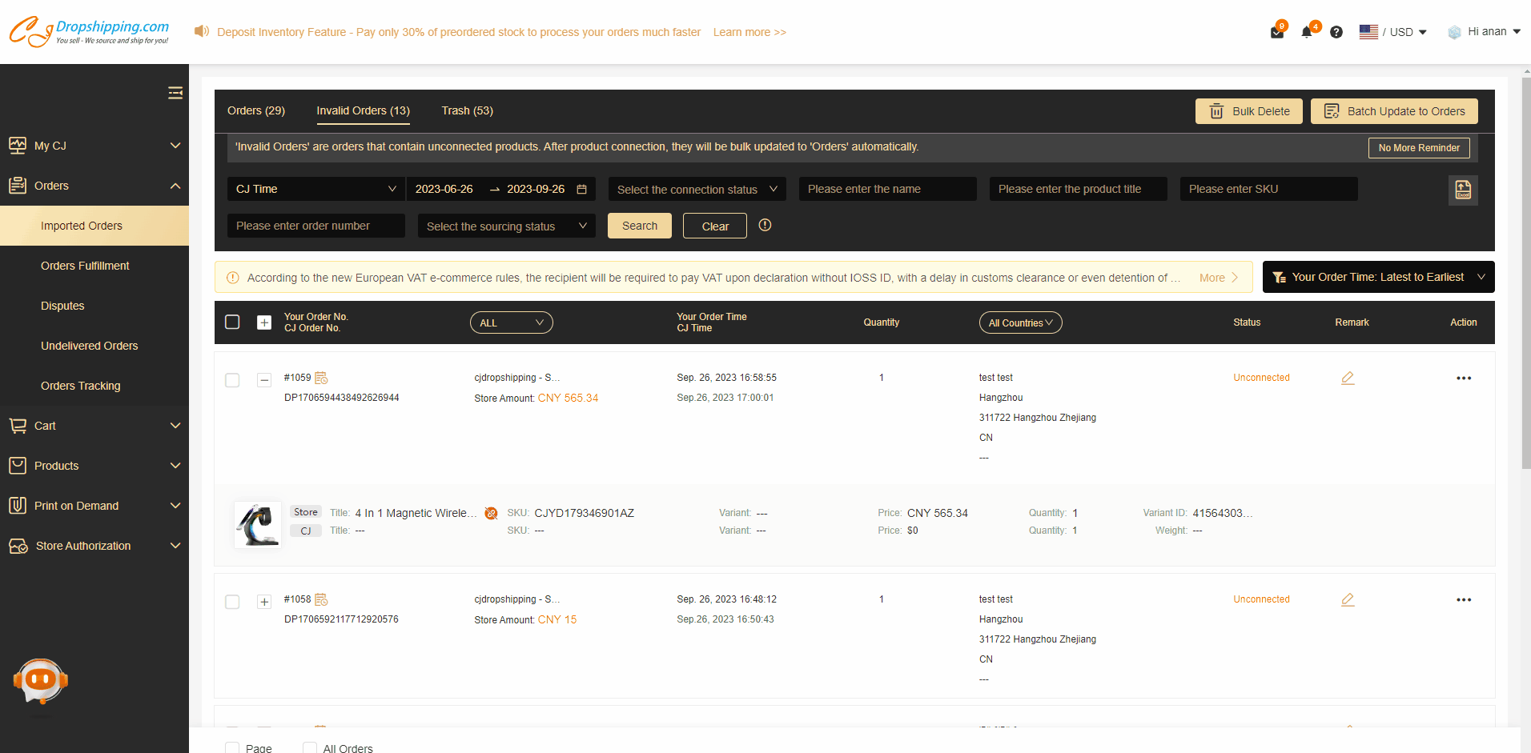Tick the checkbox for order #1058
The width and height of the screenshot is (1531, 753).
(x=232, y=602)
